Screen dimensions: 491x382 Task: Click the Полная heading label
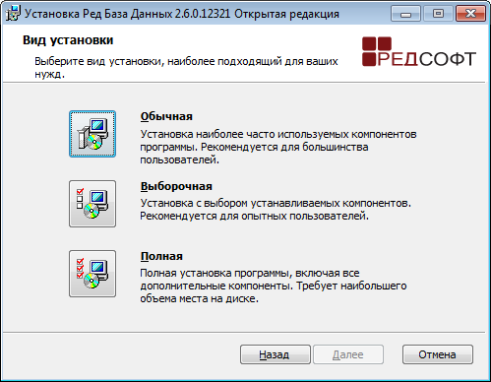[x=161, y=256]
